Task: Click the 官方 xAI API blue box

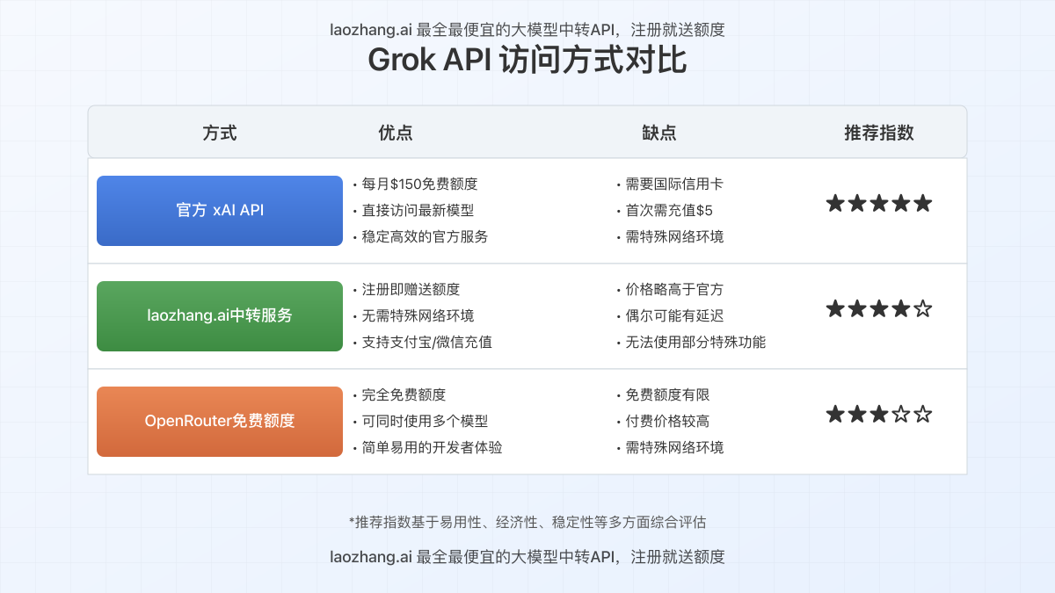Action: pyautogui.click(x=220, y=211)
